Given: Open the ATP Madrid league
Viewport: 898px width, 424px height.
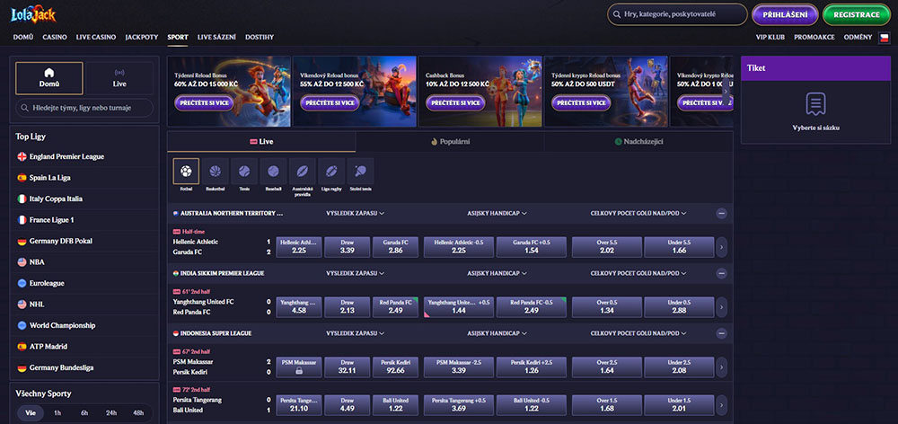Looking at the screenshot, I should click(x=84, y=347).
